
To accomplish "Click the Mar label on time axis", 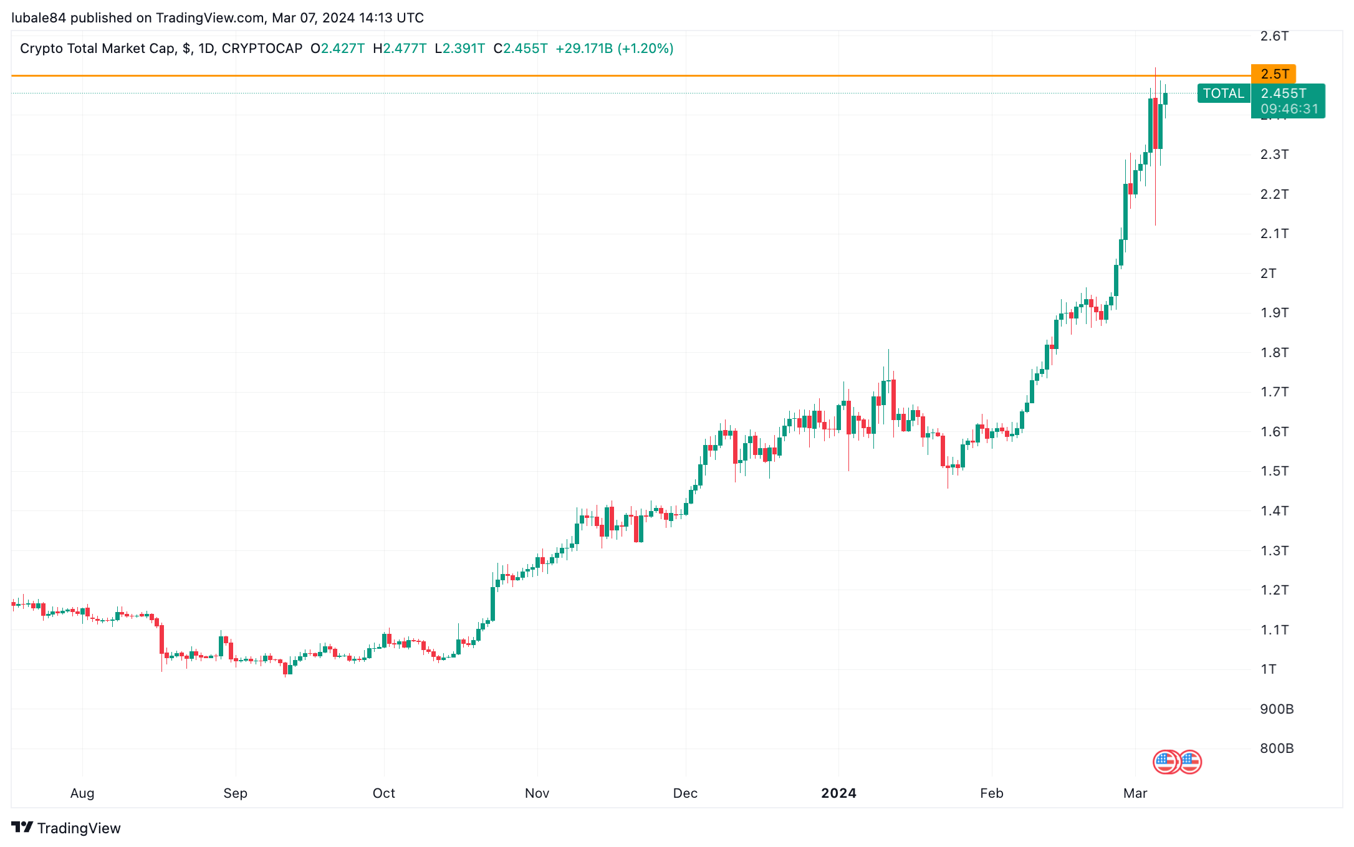I will click(x=1135, y=793).
